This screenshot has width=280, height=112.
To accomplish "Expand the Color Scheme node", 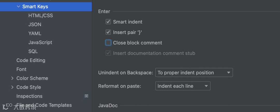I will (x=12, y=78).
